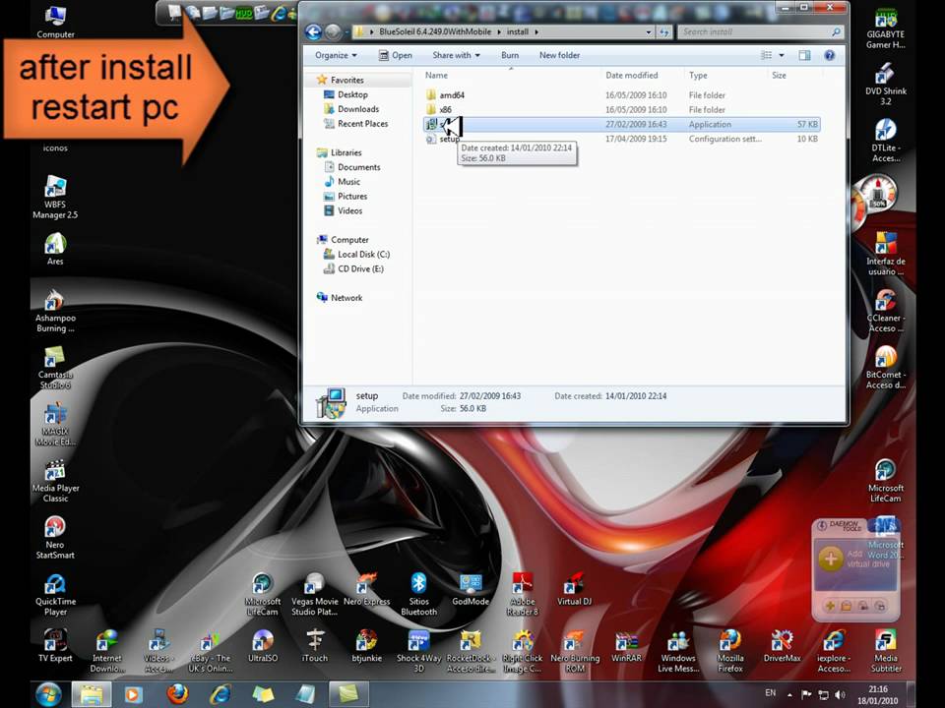Open Nero Burning ROM shortcut
Viewport: 945px width, 708px height.
click(x=574, y=651)
